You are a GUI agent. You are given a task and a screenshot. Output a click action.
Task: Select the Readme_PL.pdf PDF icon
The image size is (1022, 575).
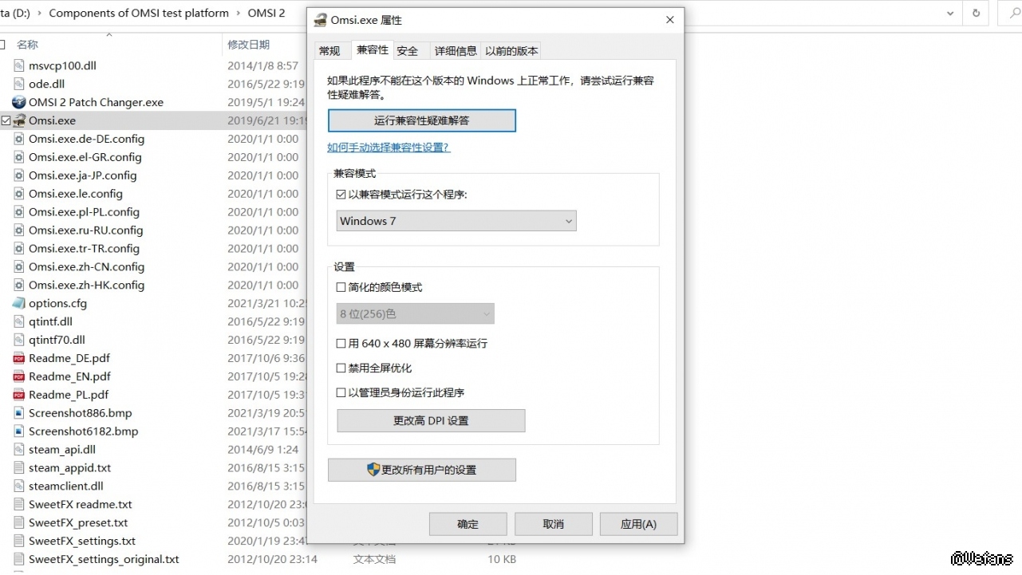pyautogui.click(x=19, y=395)
